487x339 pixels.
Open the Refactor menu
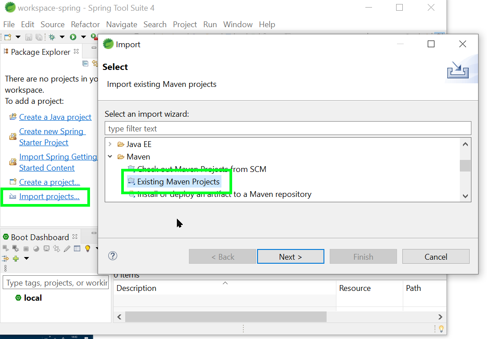click(x=85, y=24)
